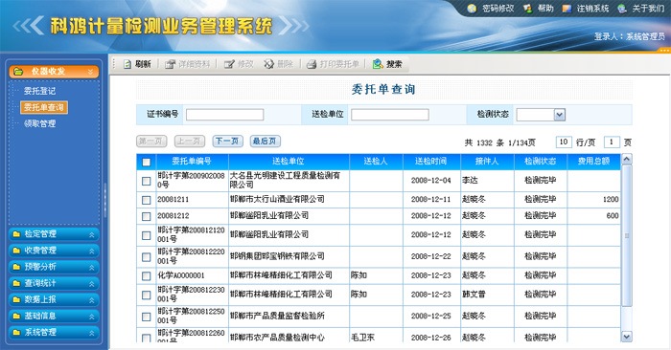Click the 送检单位 input field
671x350 pixels.
(390, 115)
